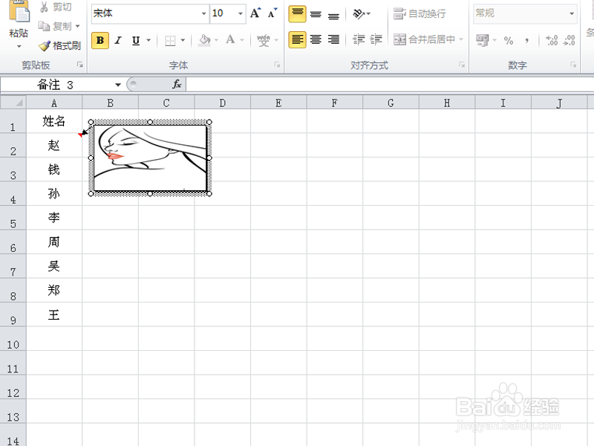The width and height of the screenshot is (594, 446).
Task: Click the increase decimal icon
Action: pos(552,40)
